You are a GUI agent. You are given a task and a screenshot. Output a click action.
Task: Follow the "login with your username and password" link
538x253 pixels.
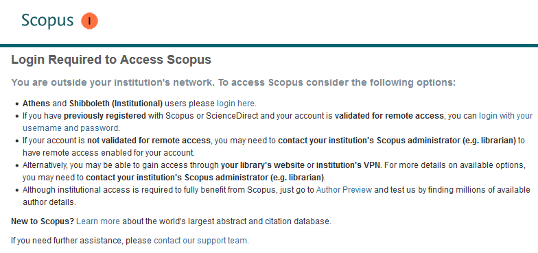[x=506, y=116]
